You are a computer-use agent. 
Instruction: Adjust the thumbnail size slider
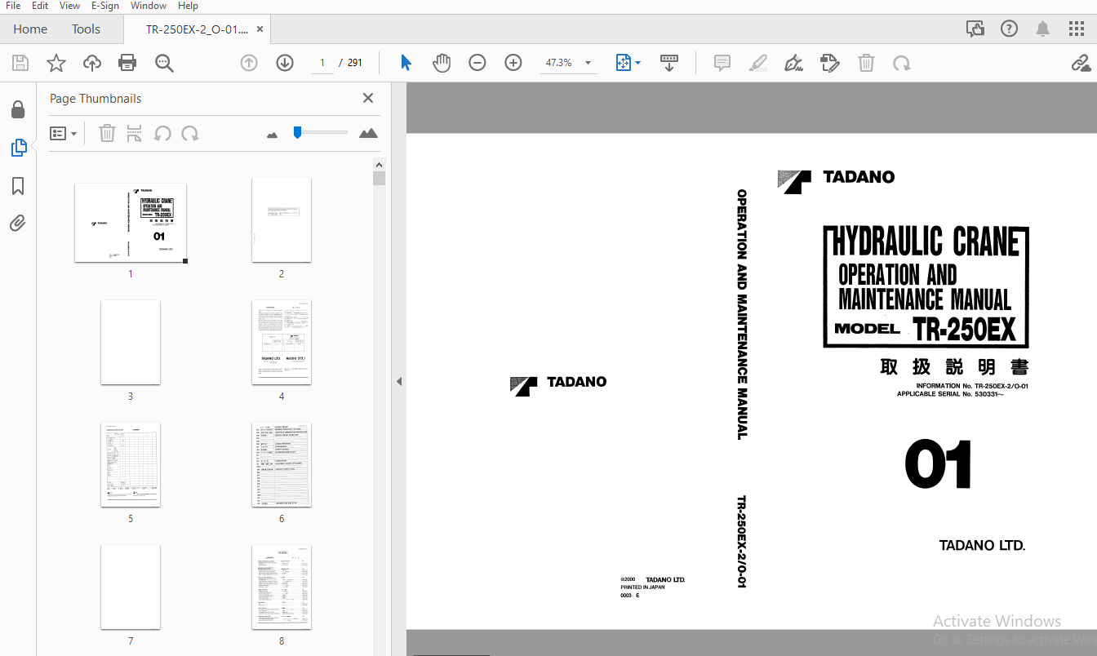click(x=321, y=132)
